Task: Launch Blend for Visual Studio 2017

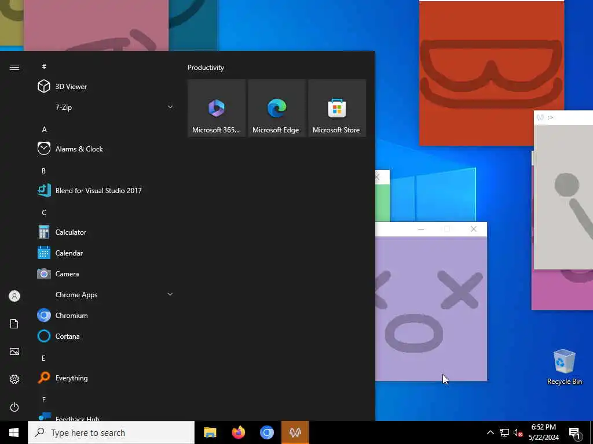Action: click(105, 191)
